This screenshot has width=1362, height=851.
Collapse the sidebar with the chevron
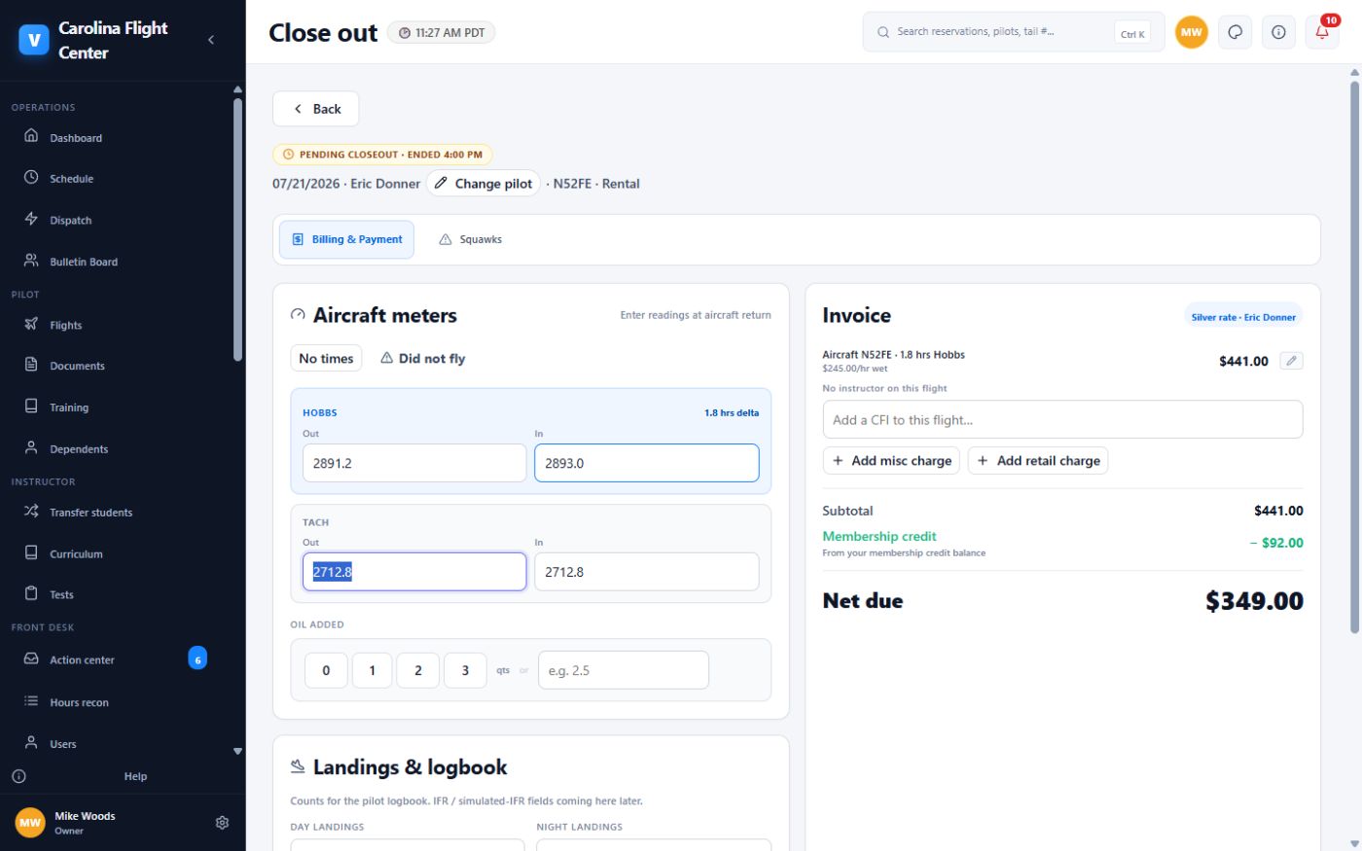(x=211, y=40)
